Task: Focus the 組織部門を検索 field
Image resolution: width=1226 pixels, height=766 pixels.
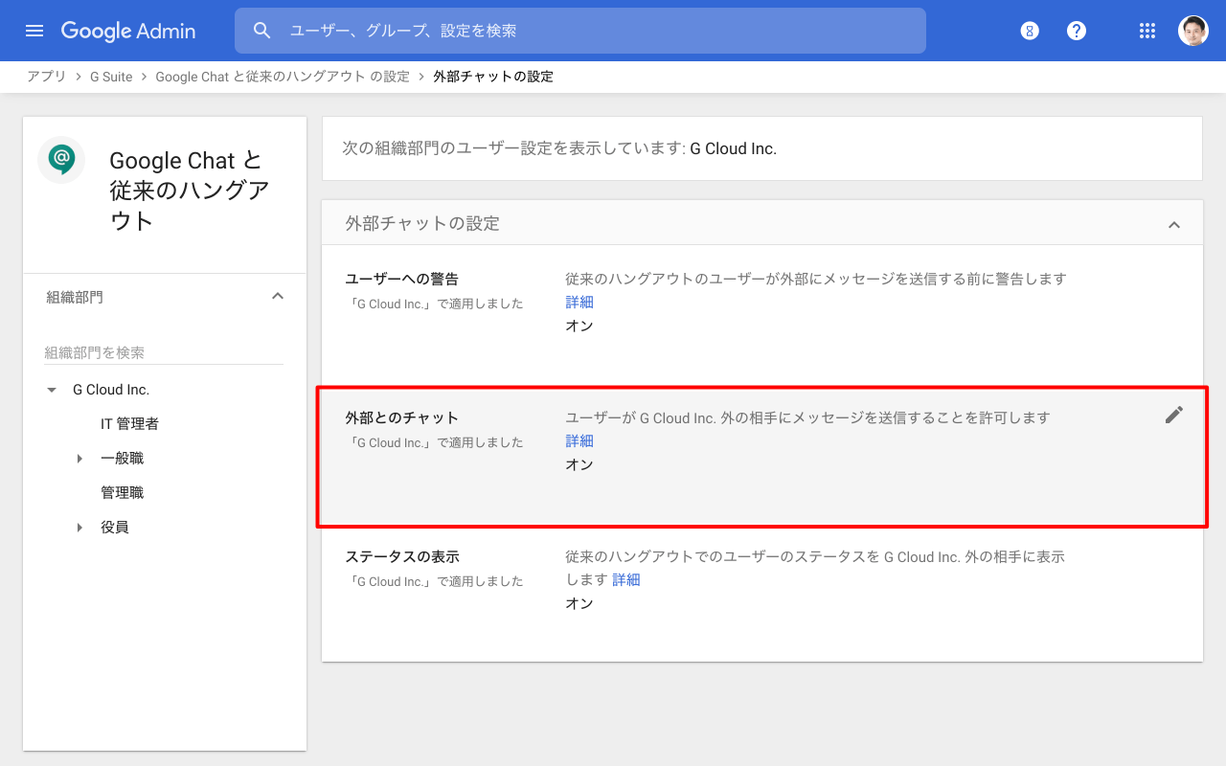Action: (x=164, y=352)
